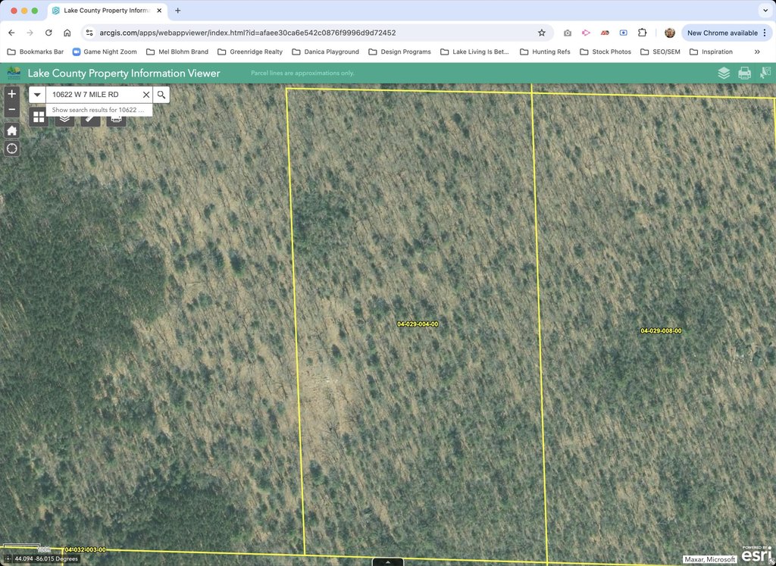Image resolution: width=776 pixels, height=566 pixels.
Task: Expand the attribute table at bottom
Action: point(388,562)
